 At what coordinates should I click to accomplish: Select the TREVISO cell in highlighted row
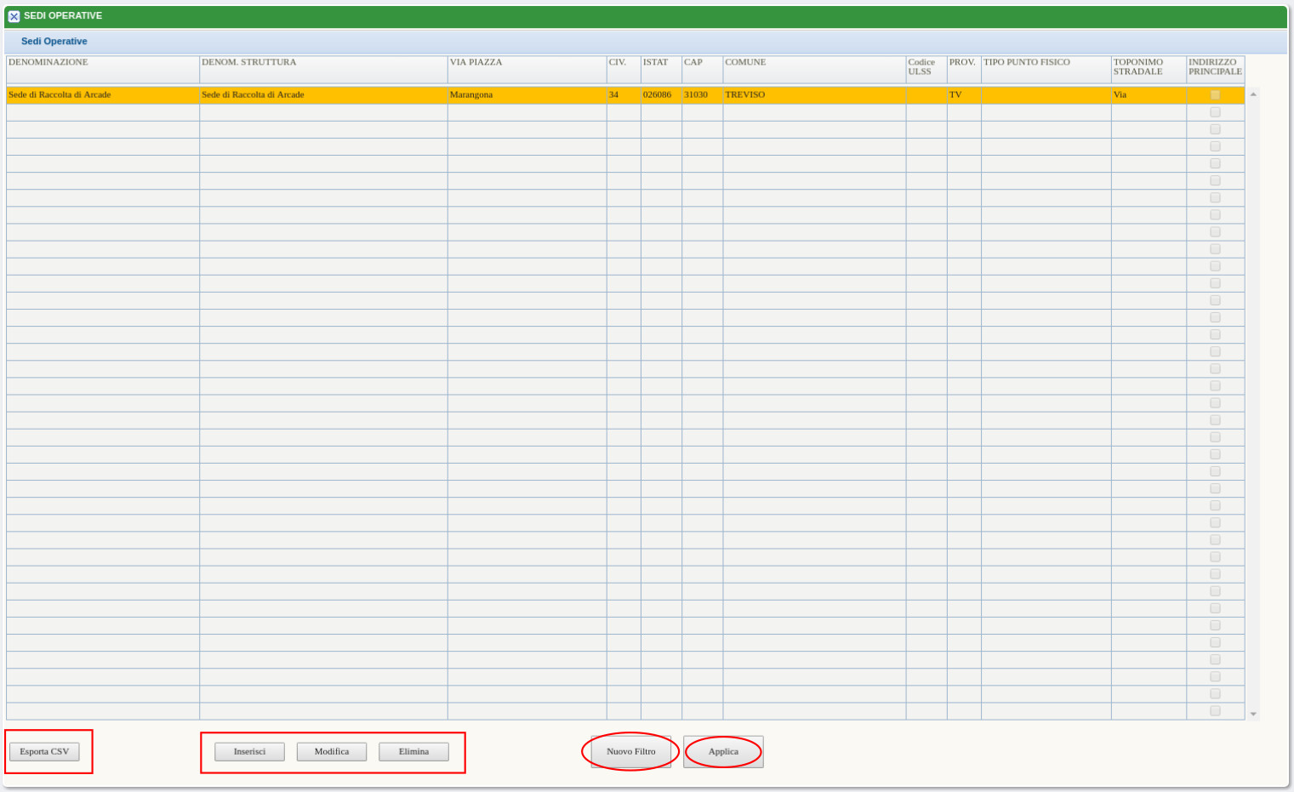coord(744,95)
